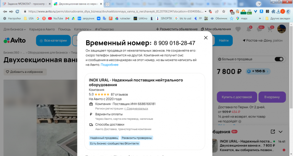Viewport: 293px width, 156px height.
Task: Click the address bar URL
Action: coord(116,11)
